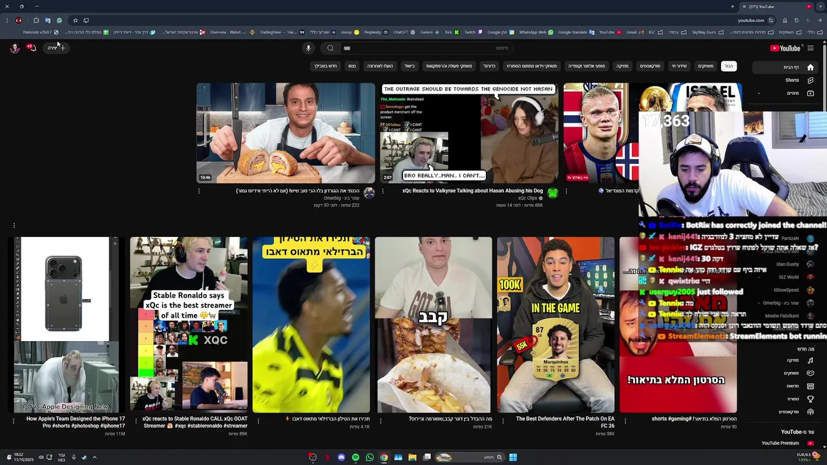Screen dimensions: 827x465
Task: Select the music filter chip
Action: tap(622, 66)
